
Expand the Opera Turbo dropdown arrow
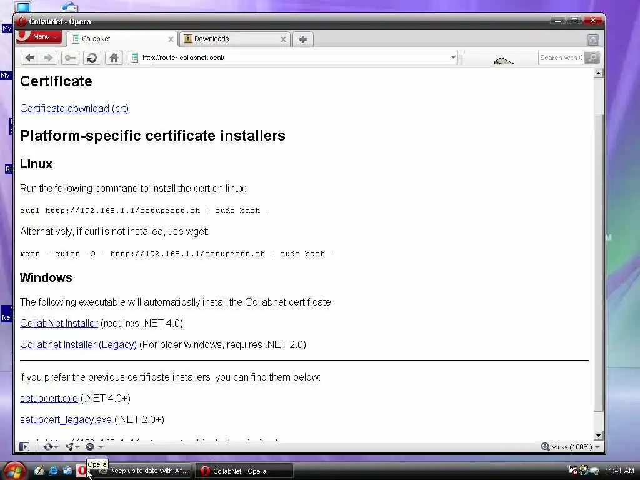(x=101, y=447)
